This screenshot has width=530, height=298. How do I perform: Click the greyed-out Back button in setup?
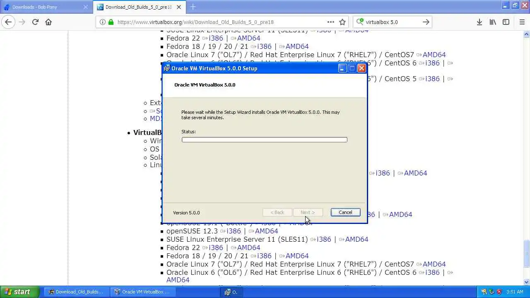277,212
